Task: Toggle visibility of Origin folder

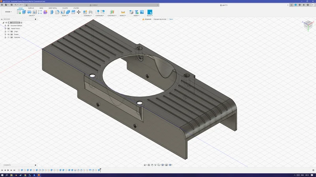Action: (x=8, y=31)
